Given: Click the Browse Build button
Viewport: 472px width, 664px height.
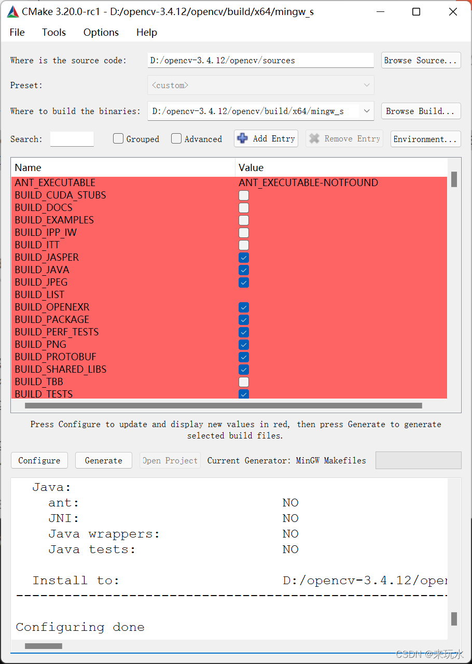Looking at the screenshot, I should [x=421, y=111].
